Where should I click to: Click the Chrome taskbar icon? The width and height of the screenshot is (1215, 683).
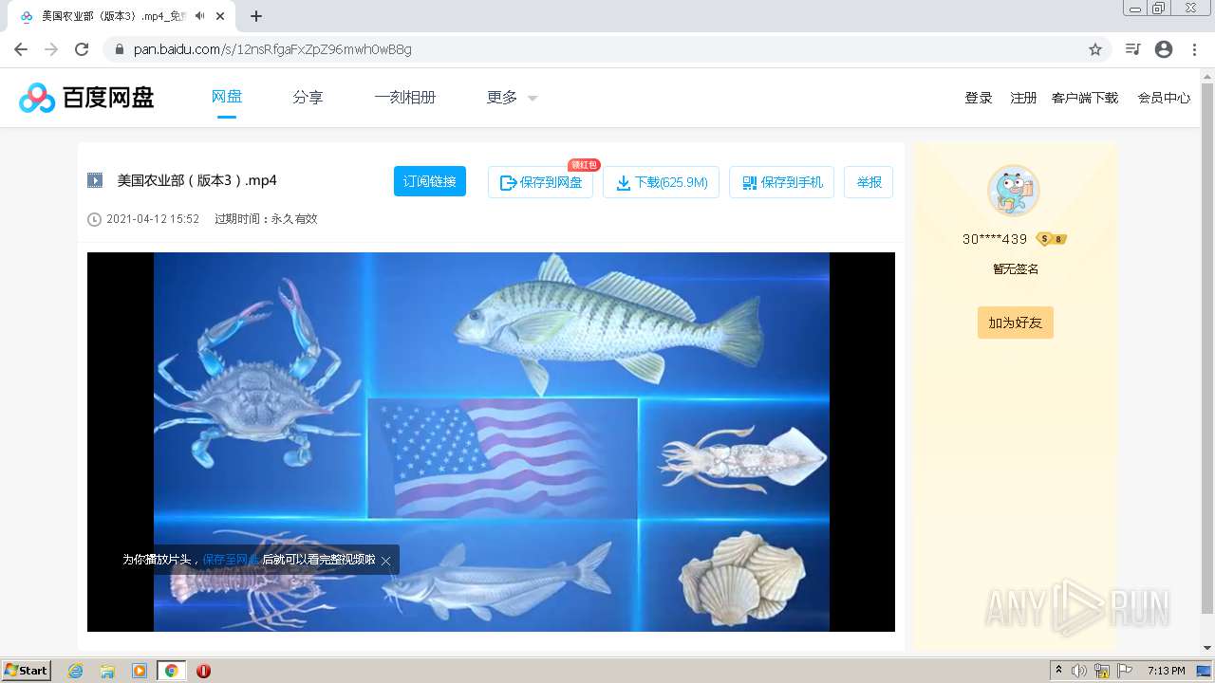point(172,671)
